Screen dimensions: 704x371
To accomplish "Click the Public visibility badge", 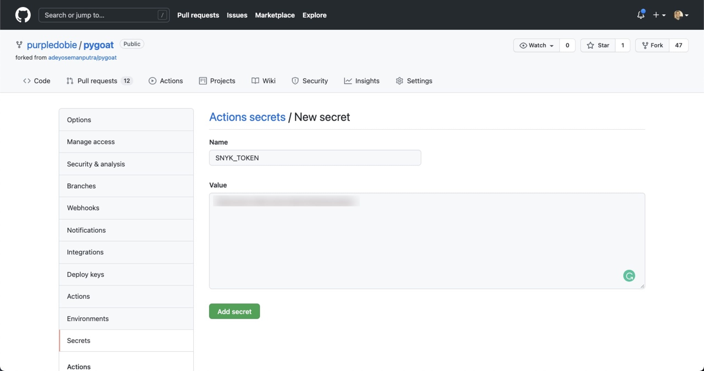I will 132,44.
